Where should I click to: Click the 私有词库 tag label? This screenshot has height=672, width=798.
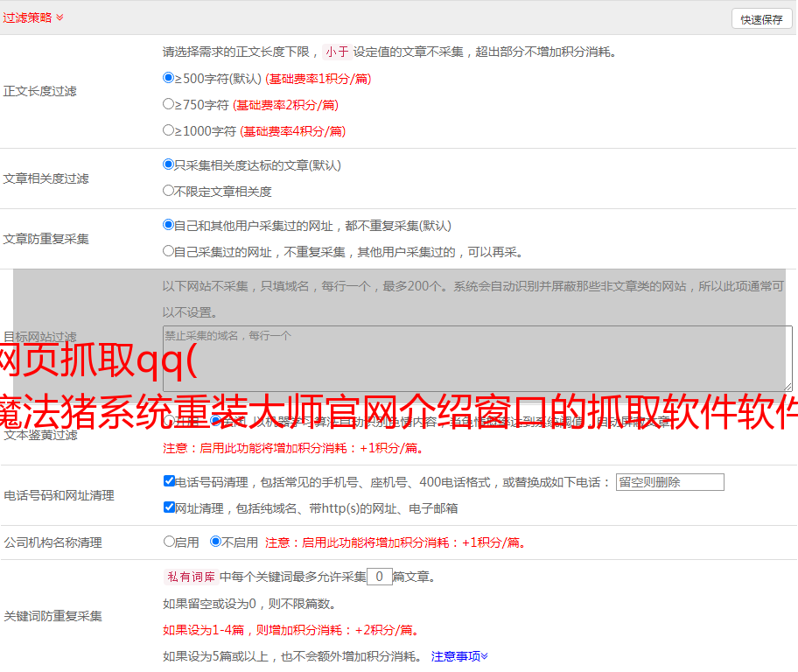(x=190, y=577)
